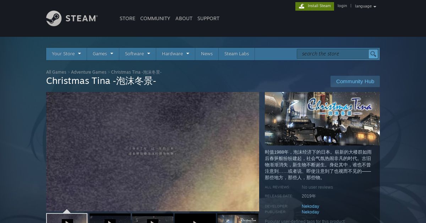Screen dimensions: 426x223
Task: Expand the Hardware dropdown
Action: pos(175,54)
